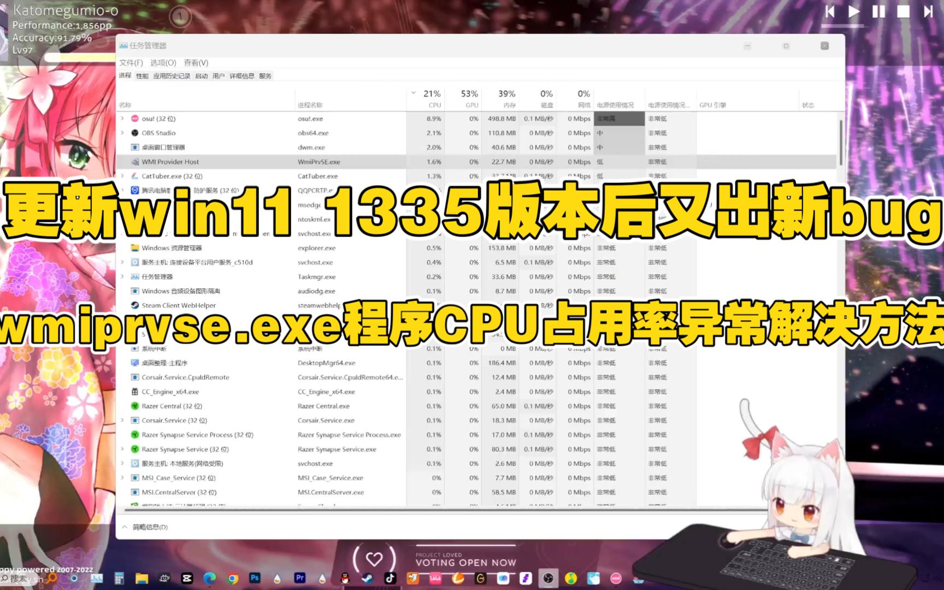
Task: Switch to the 服务 tab
Action: click(x=265, y=76)
